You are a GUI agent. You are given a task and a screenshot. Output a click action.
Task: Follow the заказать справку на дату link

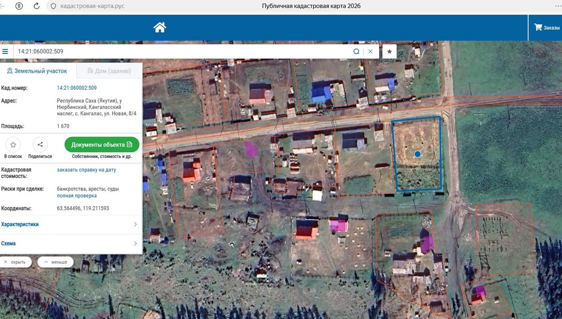pyautogui.click(x=87, y=170)
